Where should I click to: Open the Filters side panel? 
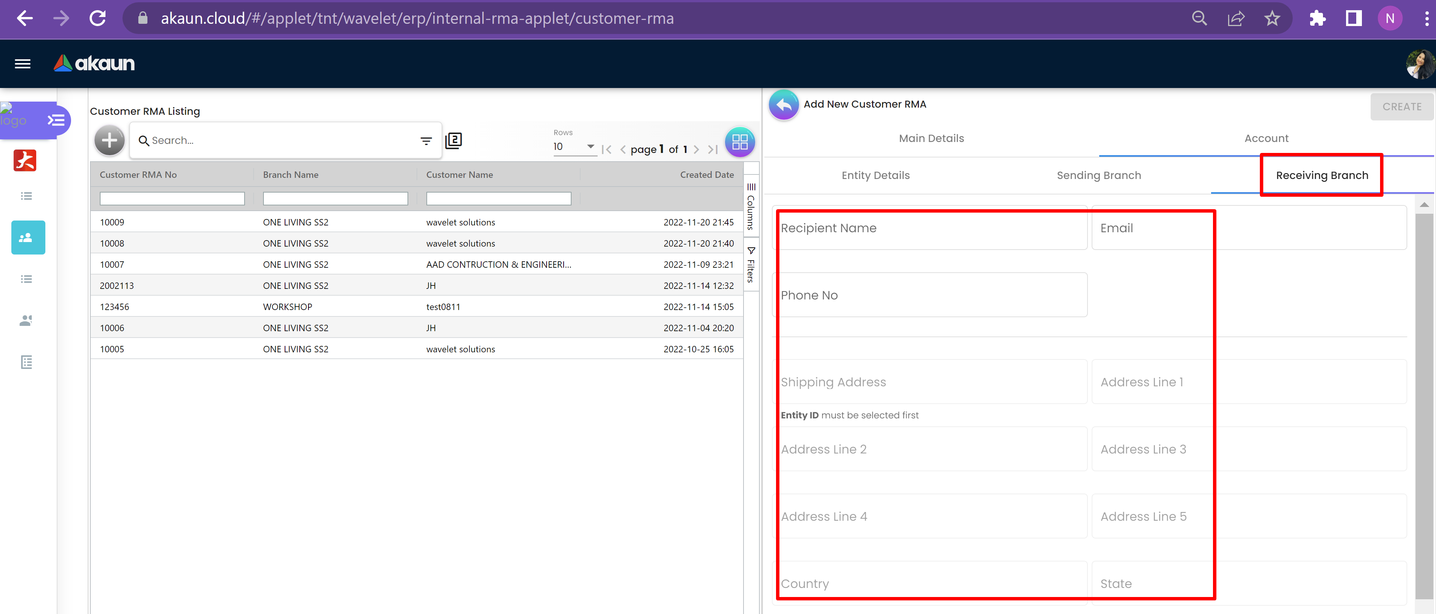(751, 265)
